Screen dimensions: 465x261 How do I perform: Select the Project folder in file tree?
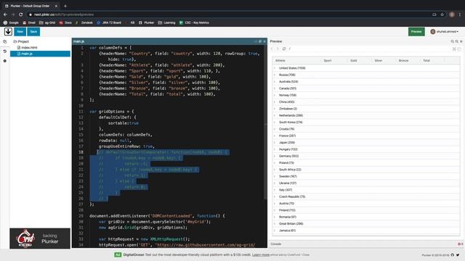coord(21,42)
